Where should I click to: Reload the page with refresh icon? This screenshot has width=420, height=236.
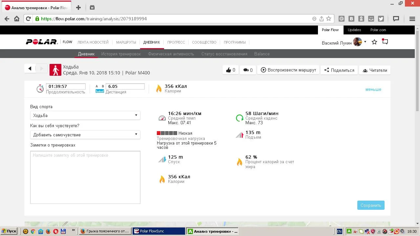tap(28, 19)
